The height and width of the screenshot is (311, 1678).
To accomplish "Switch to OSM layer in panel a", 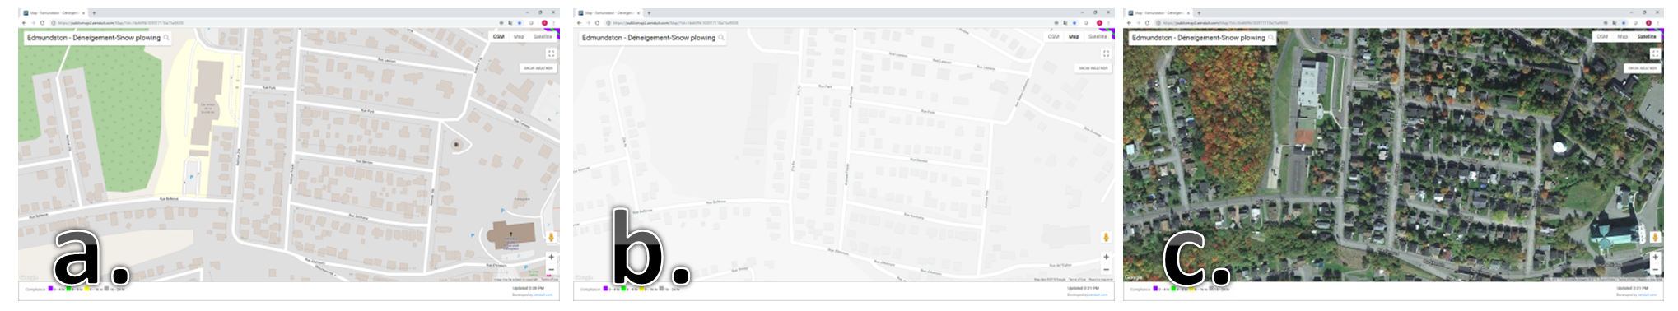I will coord(498,36).
